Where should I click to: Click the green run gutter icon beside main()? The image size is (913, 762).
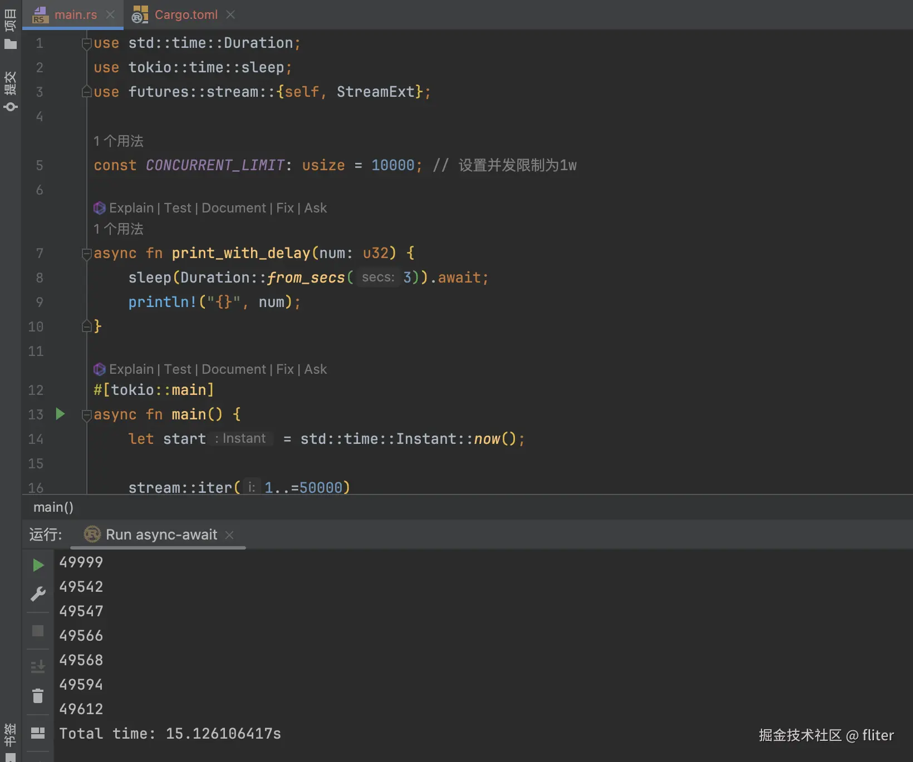click(x=60, y=414)
